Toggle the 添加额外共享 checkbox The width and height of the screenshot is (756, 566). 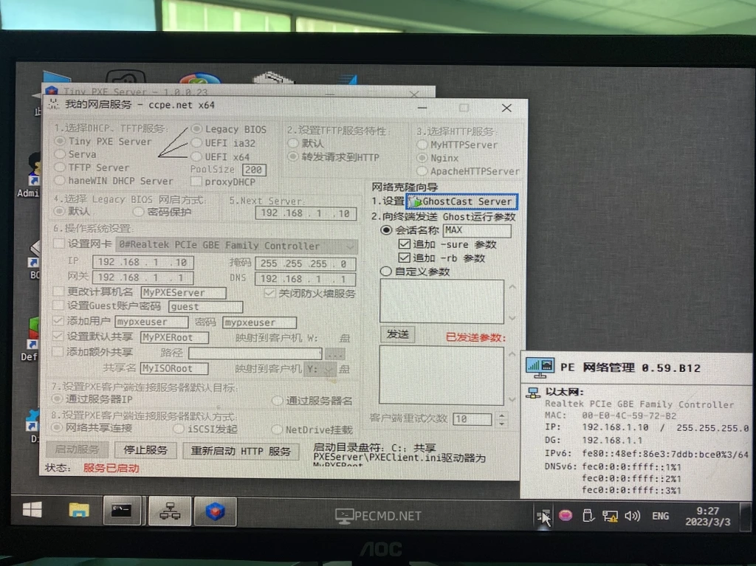(58, 351)
